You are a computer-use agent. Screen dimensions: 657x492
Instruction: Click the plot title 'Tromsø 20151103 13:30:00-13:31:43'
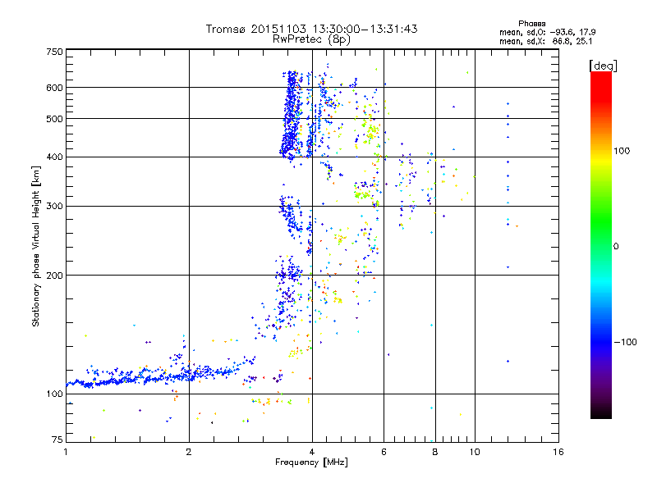coord(311,29)
